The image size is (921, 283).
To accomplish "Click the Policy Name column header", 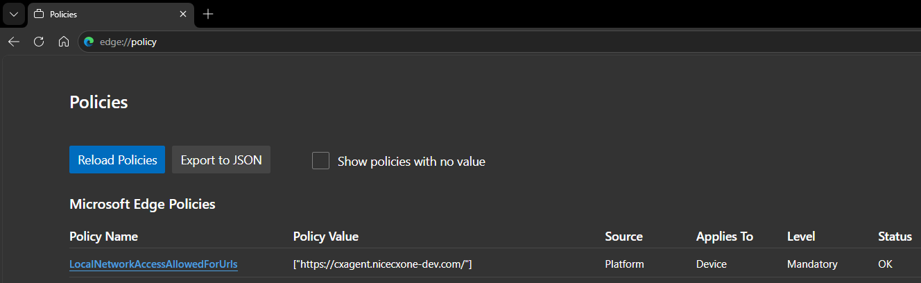I will coord(104,237).
